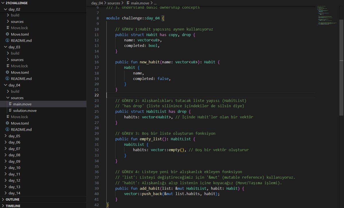
Task: Click main.move in the breadcrumb path
Action: [x=140, y=3]
